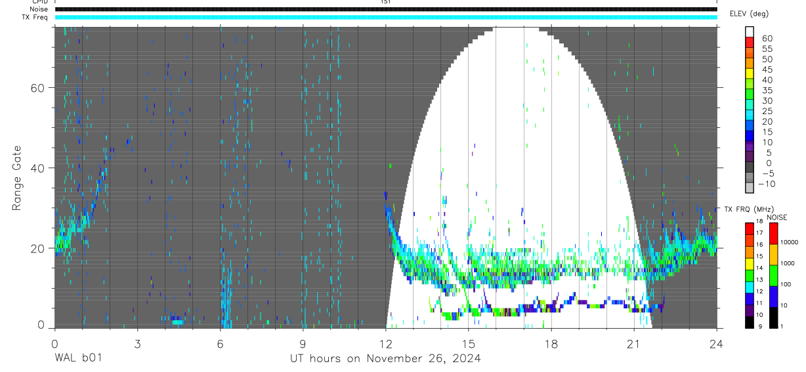Click NOISE legend value '1000'
806x372 pixels.
click(x=788, y=263)
